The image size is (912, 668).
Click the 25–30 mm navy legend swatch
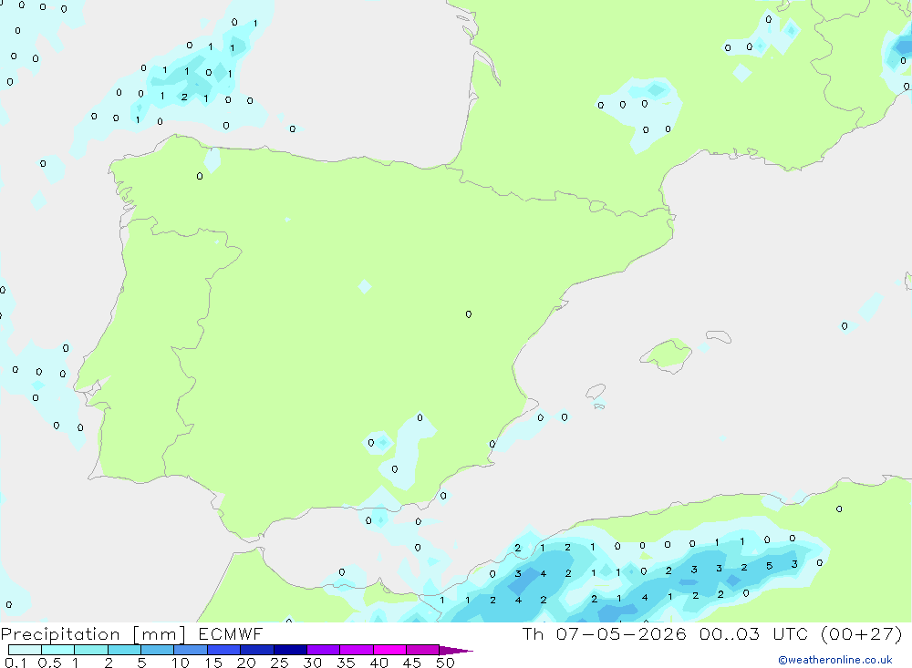[290, 650]
